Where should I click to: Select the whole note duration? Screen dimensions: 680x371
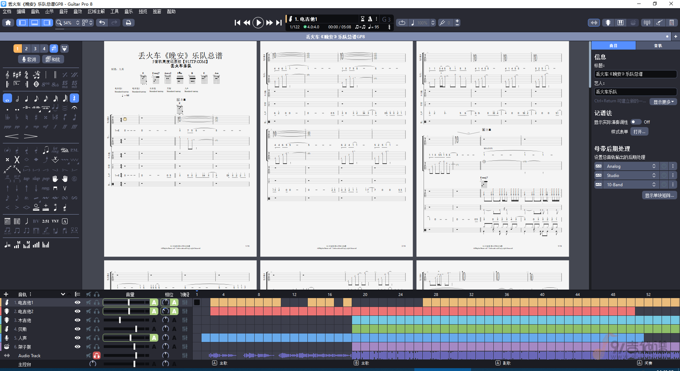click(x=7, y=98)
